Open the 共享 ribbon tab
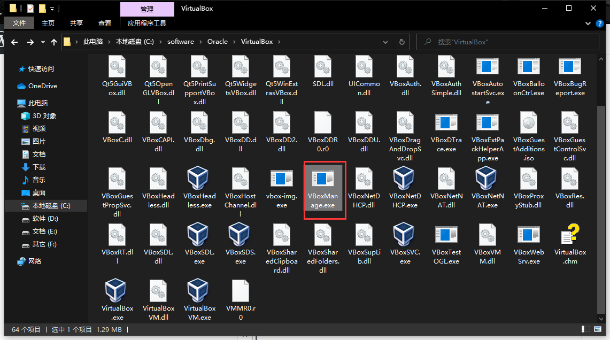This screenshot has height=340, width=610. pyautogui.click(x=76, y=24)
